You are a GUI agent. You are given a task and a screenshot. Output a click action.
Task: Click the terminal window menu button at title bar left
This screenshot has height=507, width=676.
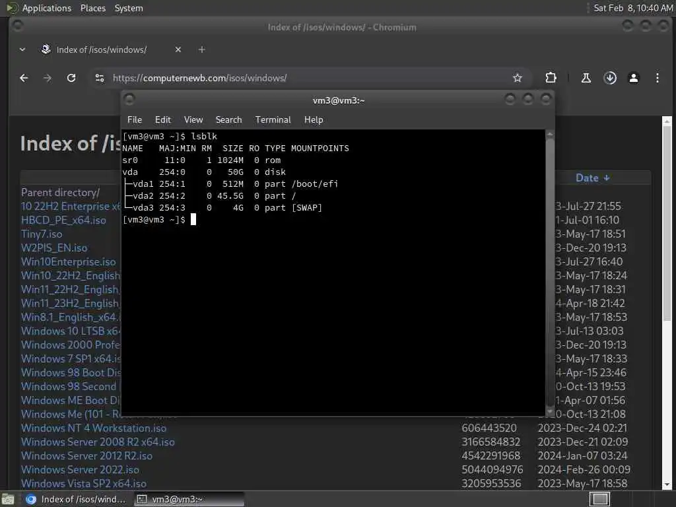pyautogui.click(x=129, y=100)
